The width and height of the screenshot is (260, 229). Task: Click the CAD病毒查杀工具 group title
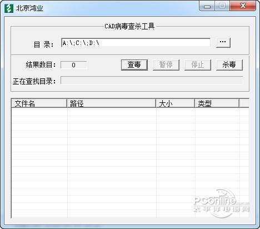(x=129, y=26)
